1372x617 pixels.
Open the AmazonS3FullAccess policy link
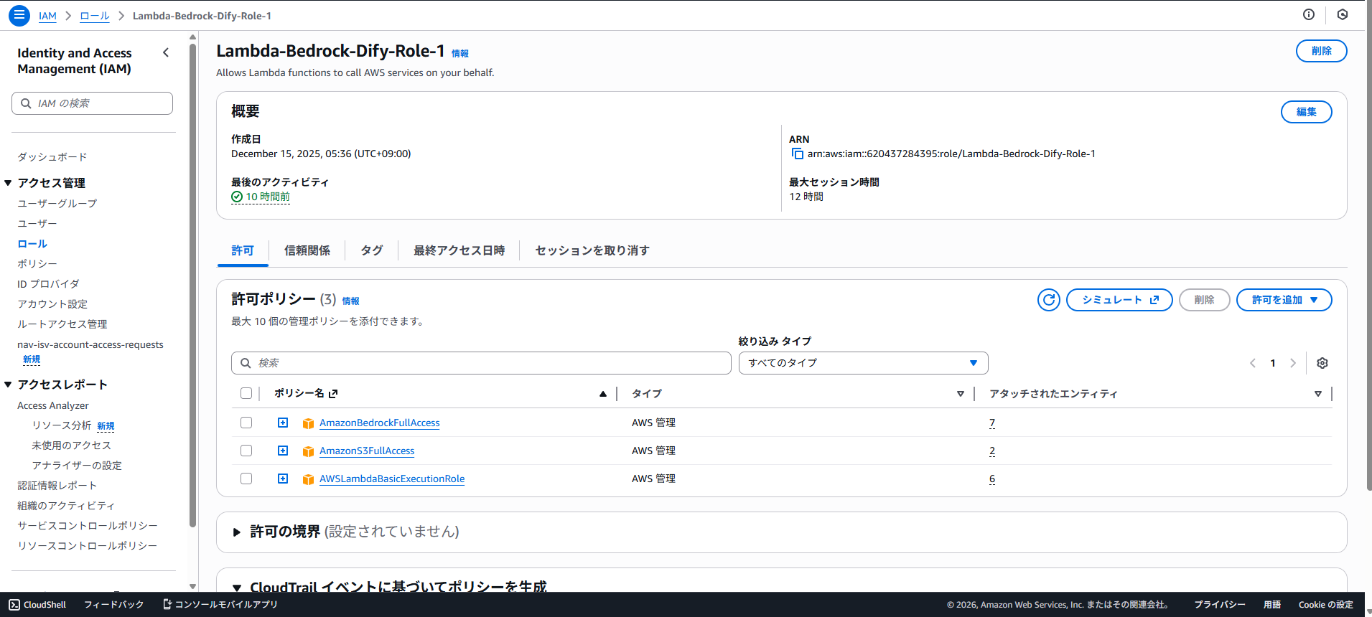tap(366, 451)
